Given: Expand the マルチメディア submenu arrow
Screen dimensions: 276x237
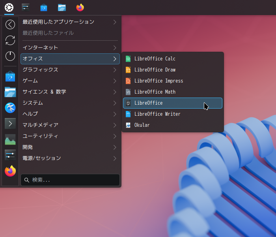Looking at the screenshot, I should [115, 125].
